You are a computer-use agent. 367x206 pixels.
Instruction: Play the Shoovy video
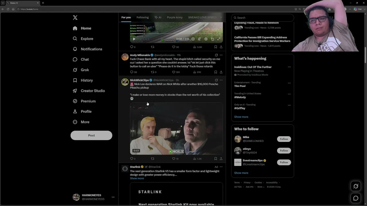134,39
